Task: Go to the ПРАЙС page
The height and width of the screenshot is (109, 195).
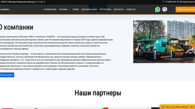Action: point(76,9)
